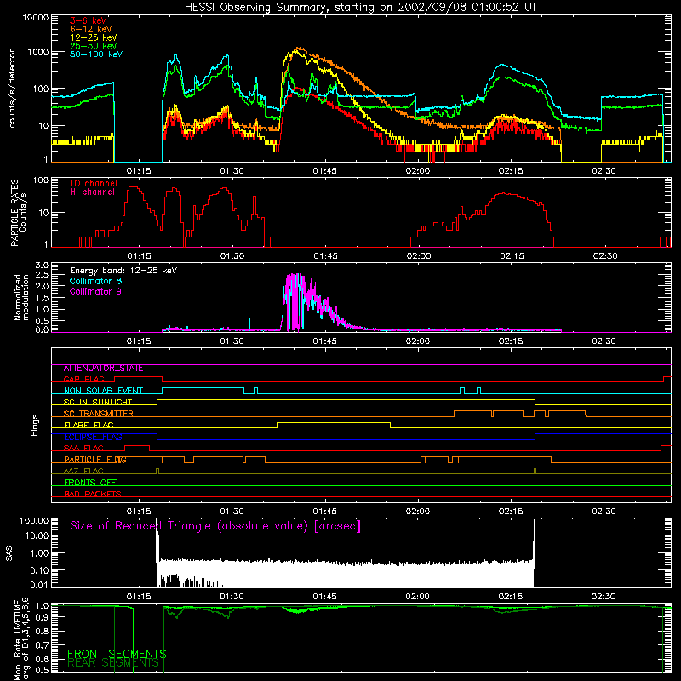
Task: Click the A2Z_FLAG label
Action: pyautogui.click(x=83, y=472)
